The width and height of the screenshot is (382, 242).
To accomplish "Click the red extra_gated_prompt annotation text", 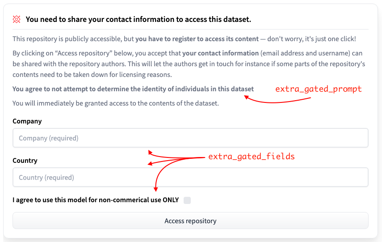I will (x=318, y=89).
